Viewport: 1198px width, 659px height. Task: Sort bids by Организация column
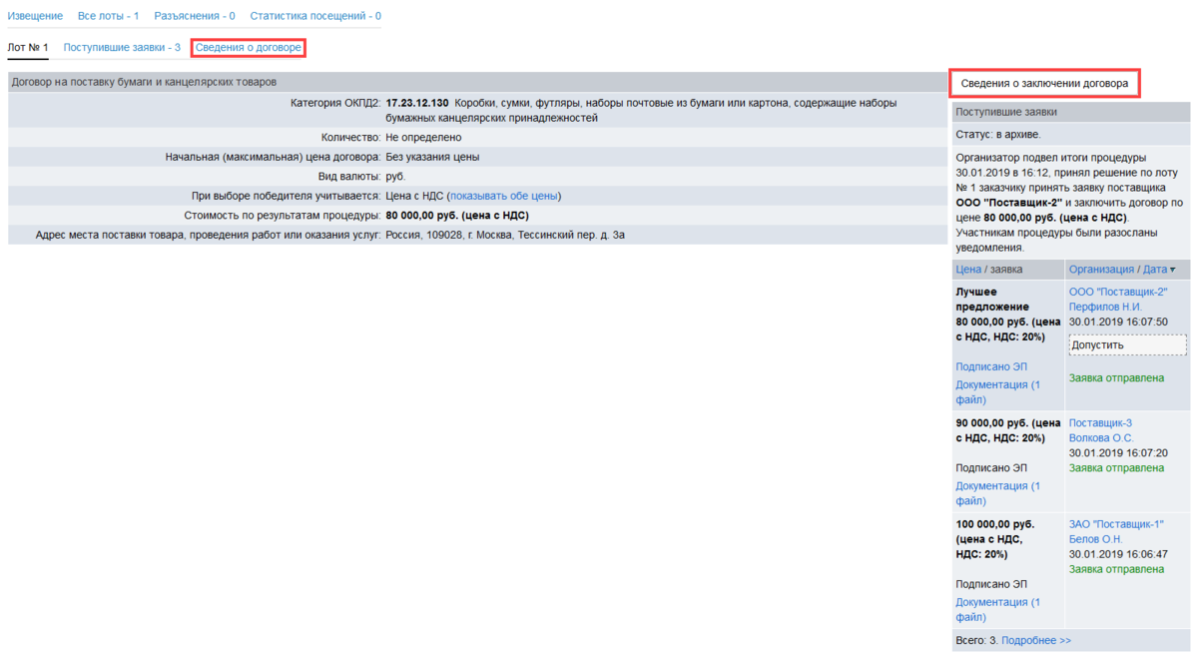pos(1101,270)
